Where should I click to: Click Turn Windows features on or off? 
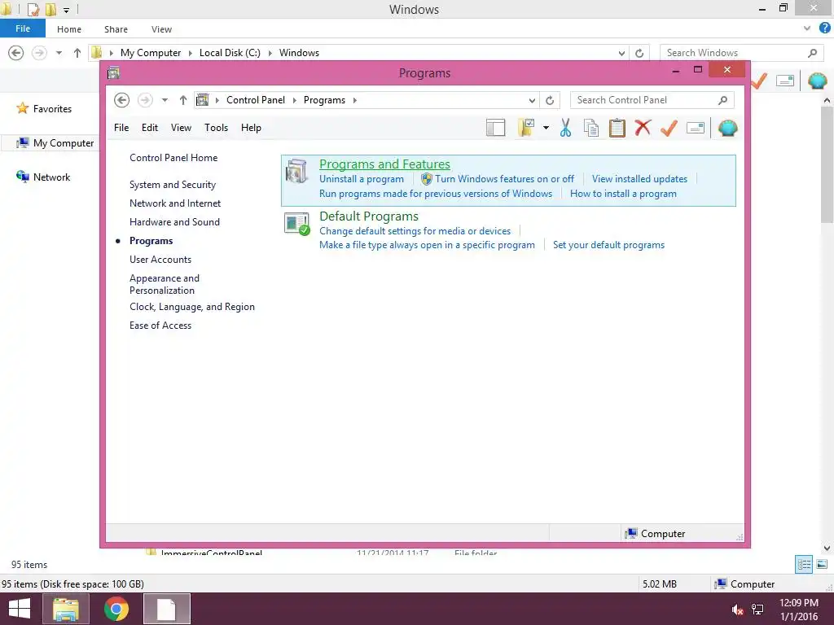(504, 179)
